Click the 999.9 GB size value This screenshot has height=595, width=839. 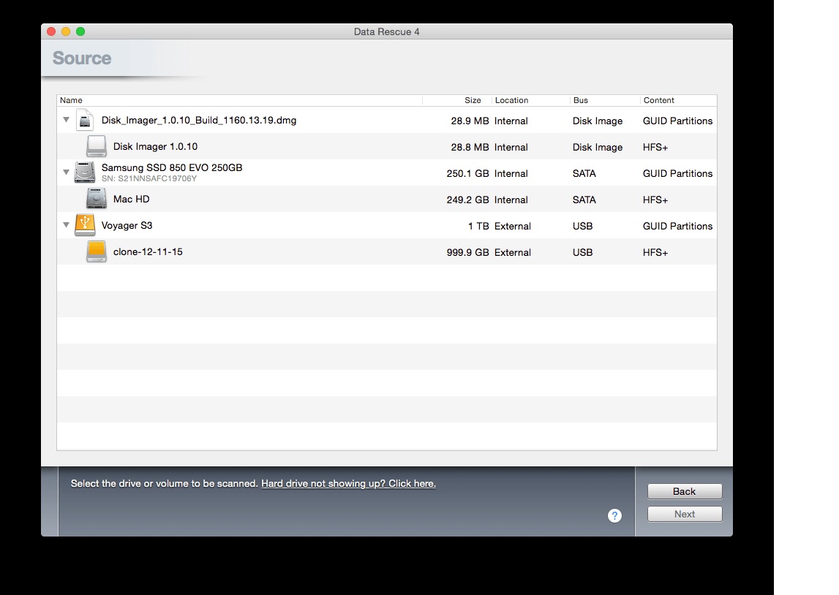(467, 252)
